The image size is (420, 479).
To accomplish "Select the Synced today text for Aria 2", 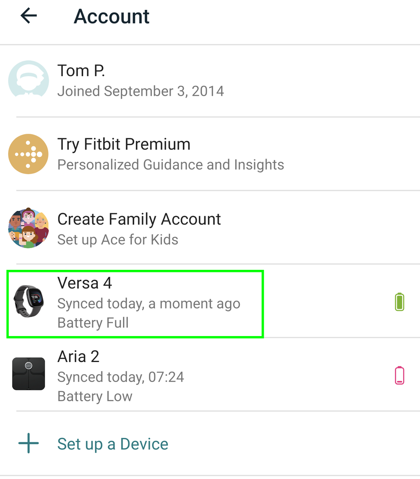I will click(120, 377).
